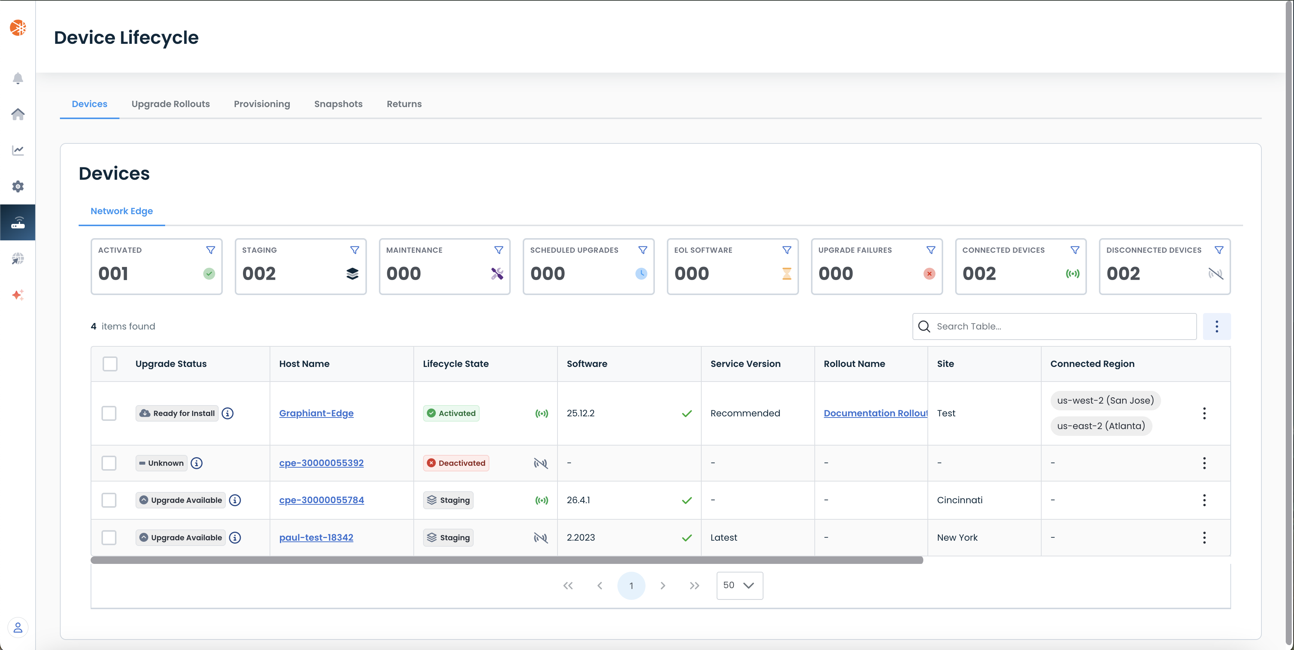Open analytics chart icon in sidebar

(x=18, y=150)
